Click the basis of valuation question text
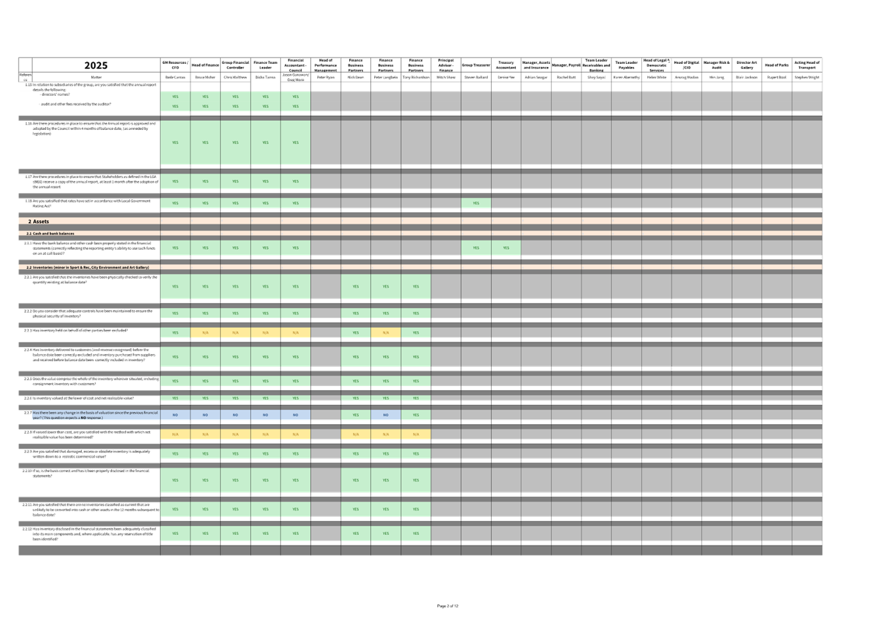The image size is (894, 632). pos(95,415)
